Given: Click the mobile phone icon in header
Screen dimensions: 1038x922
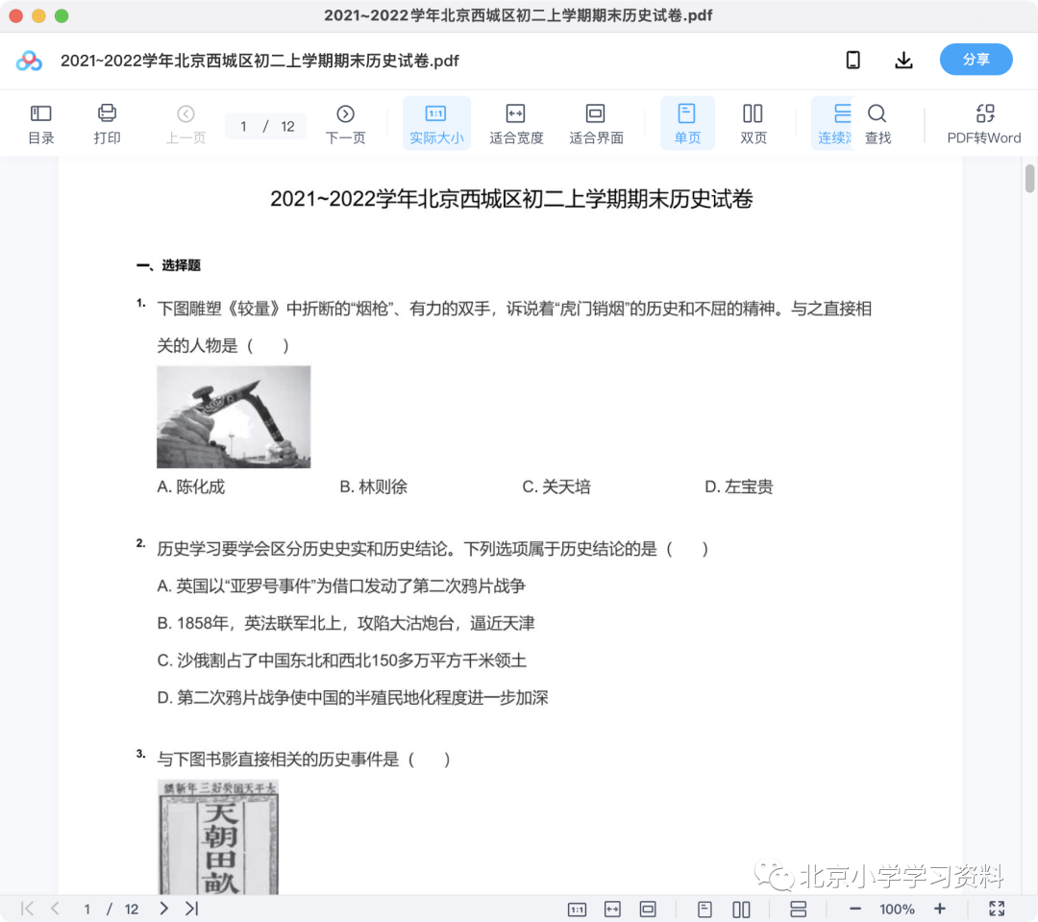Looking at the screenshot, I should [853, 61].
